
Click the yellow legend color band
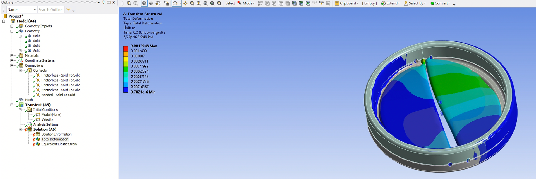coord(126,59)
